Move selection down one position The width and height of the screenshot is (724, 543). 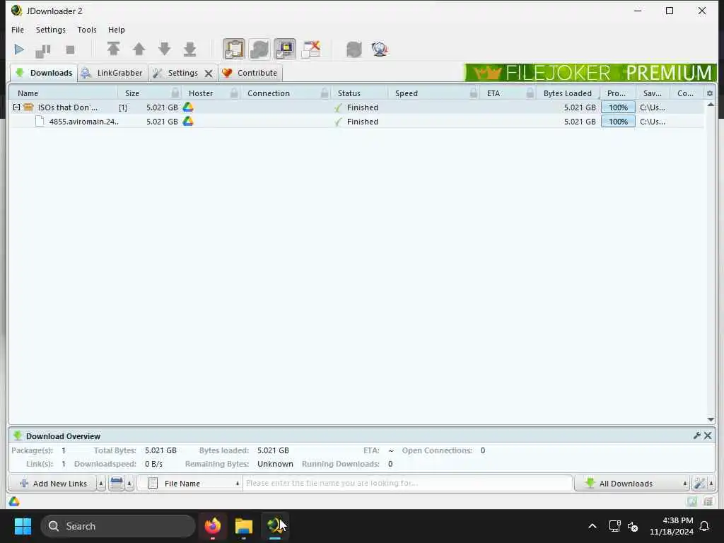click(x=164, y=49)
